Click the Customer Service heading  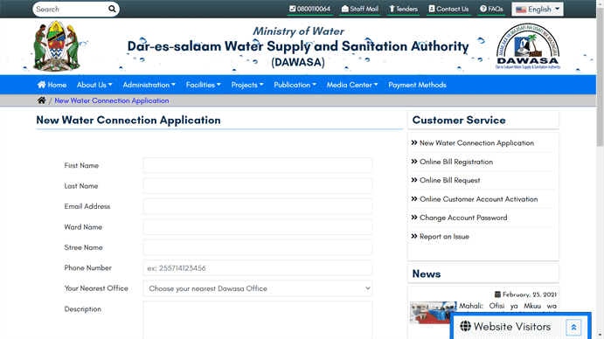pos(459,121)
